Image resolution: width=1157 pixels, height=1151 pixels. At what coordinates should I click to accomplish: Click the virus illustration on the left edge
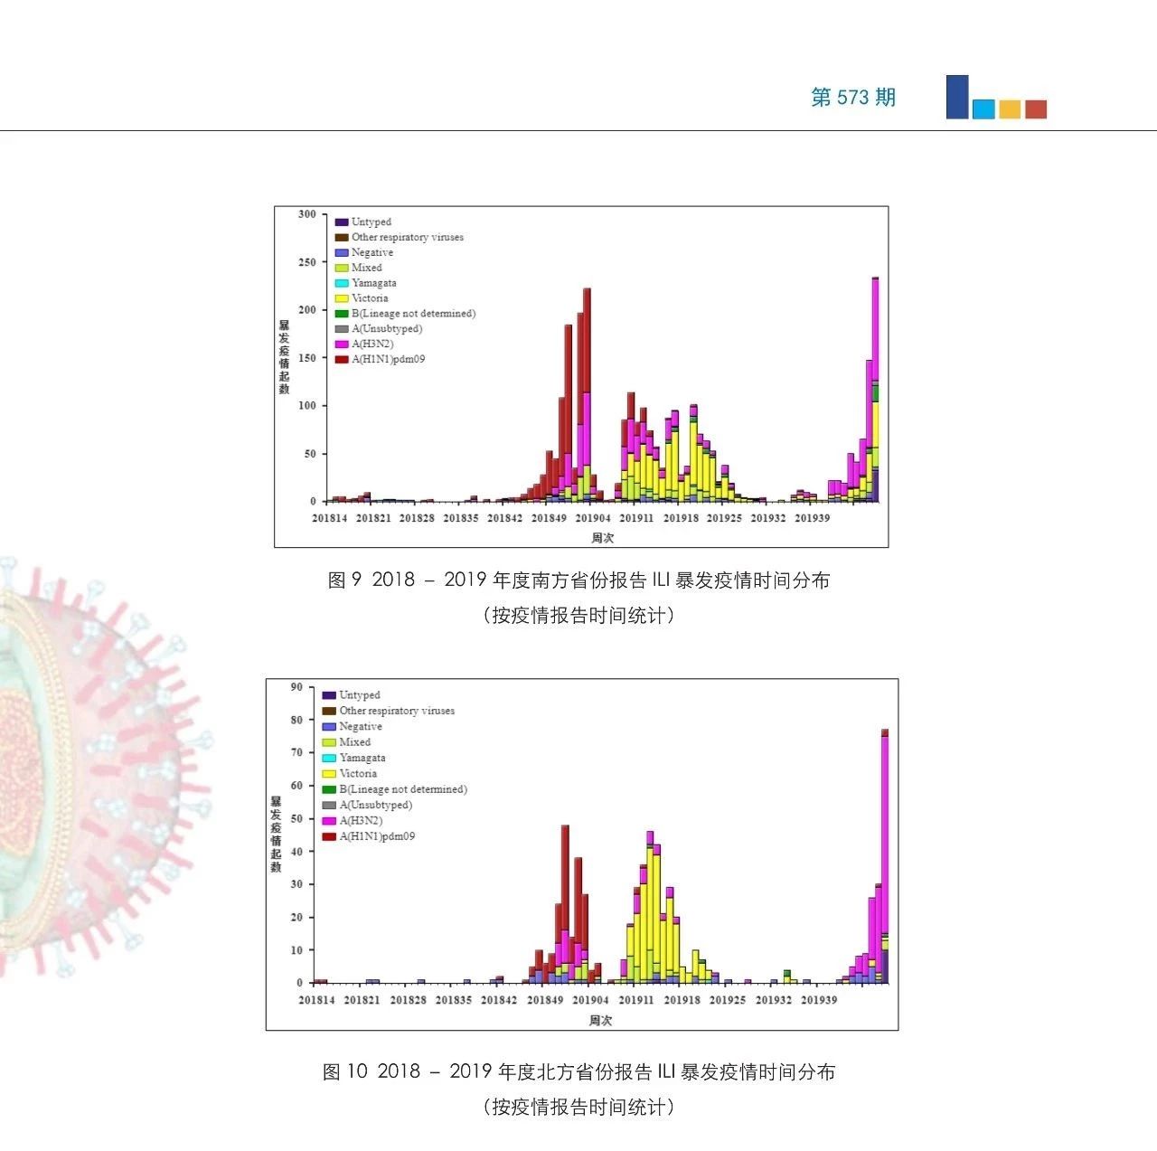(81, 769)
